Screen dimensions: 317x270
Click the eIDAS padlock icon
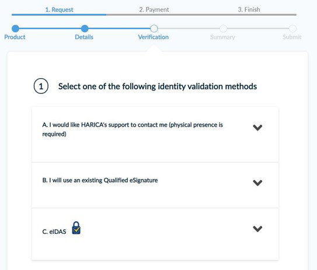pyautogui.click(x=76, y=228)
